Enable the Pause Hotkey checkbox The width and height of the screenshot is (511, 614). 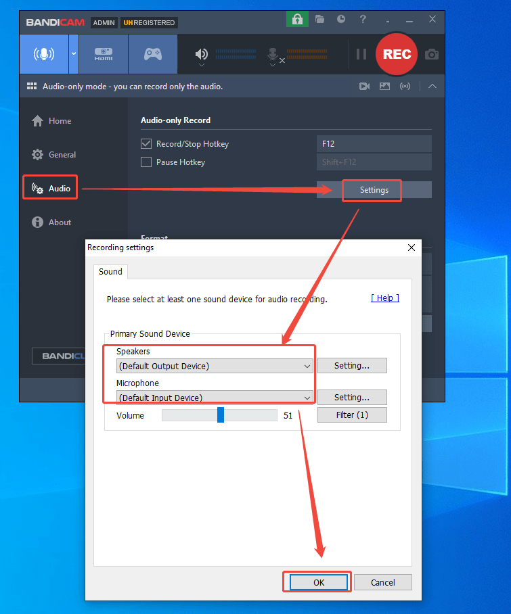pyautogui.click(x=146, y=162)
